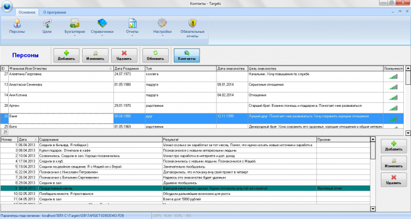Screen dimensions: 411x219
Task: Click connection parameters status bar text
Action: (x=62, y=216)
